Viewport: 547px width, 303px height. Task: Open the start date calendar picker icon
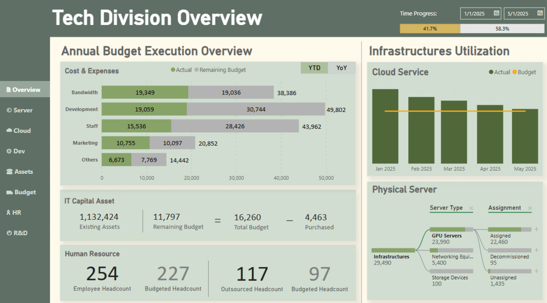(496, 13)
